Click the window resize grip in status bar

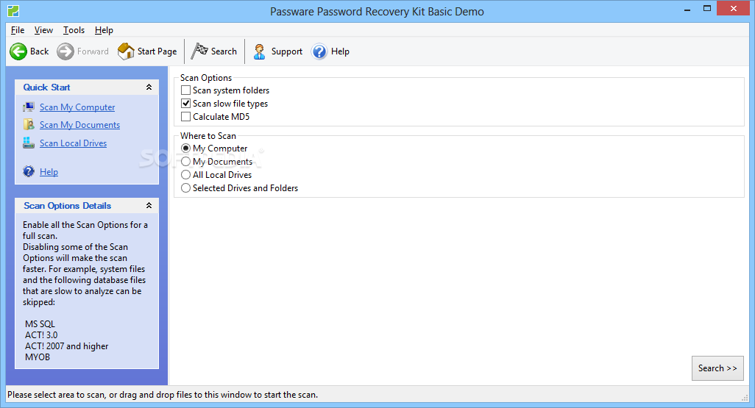coord(745,396)
